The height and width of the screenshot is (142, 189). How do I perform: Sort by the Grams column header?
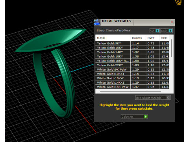point(138,38)
